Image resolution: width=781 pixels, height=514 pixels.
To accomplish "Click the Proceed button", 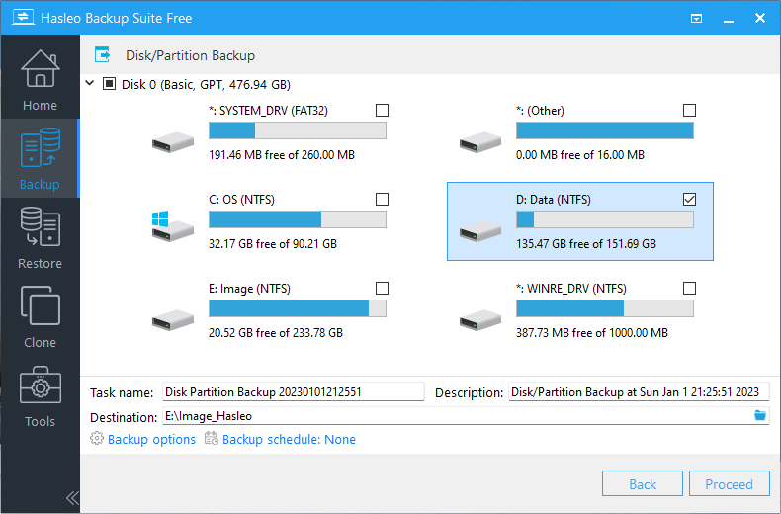I will coord(729,484).
